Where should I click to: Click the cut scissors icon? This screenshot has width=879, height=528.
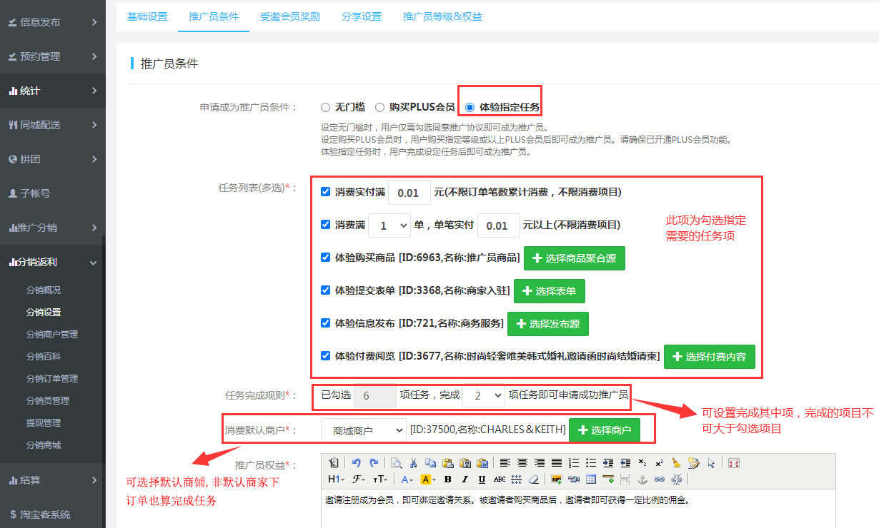(x=412, y=462)
